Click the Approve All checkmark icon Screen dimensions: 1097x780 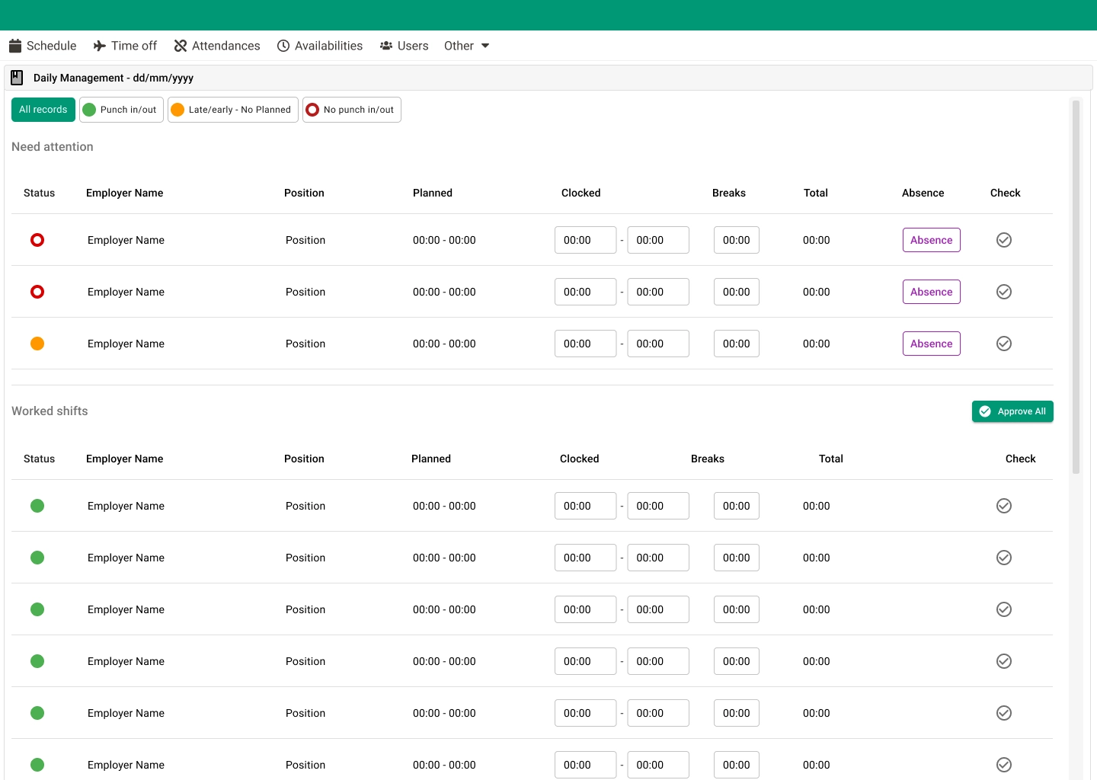(985, 411)
